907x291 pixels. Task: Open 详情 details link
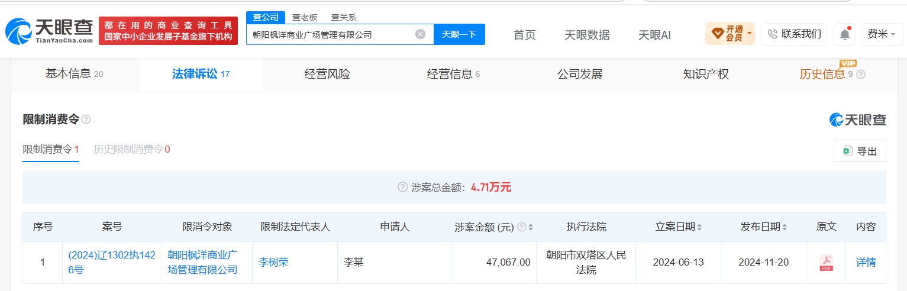(x=866, y=262)
